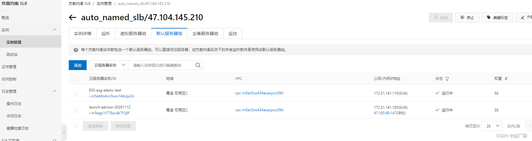Click the blue 添加 button
Screen dimensions: 532x141
click(78, 65)
